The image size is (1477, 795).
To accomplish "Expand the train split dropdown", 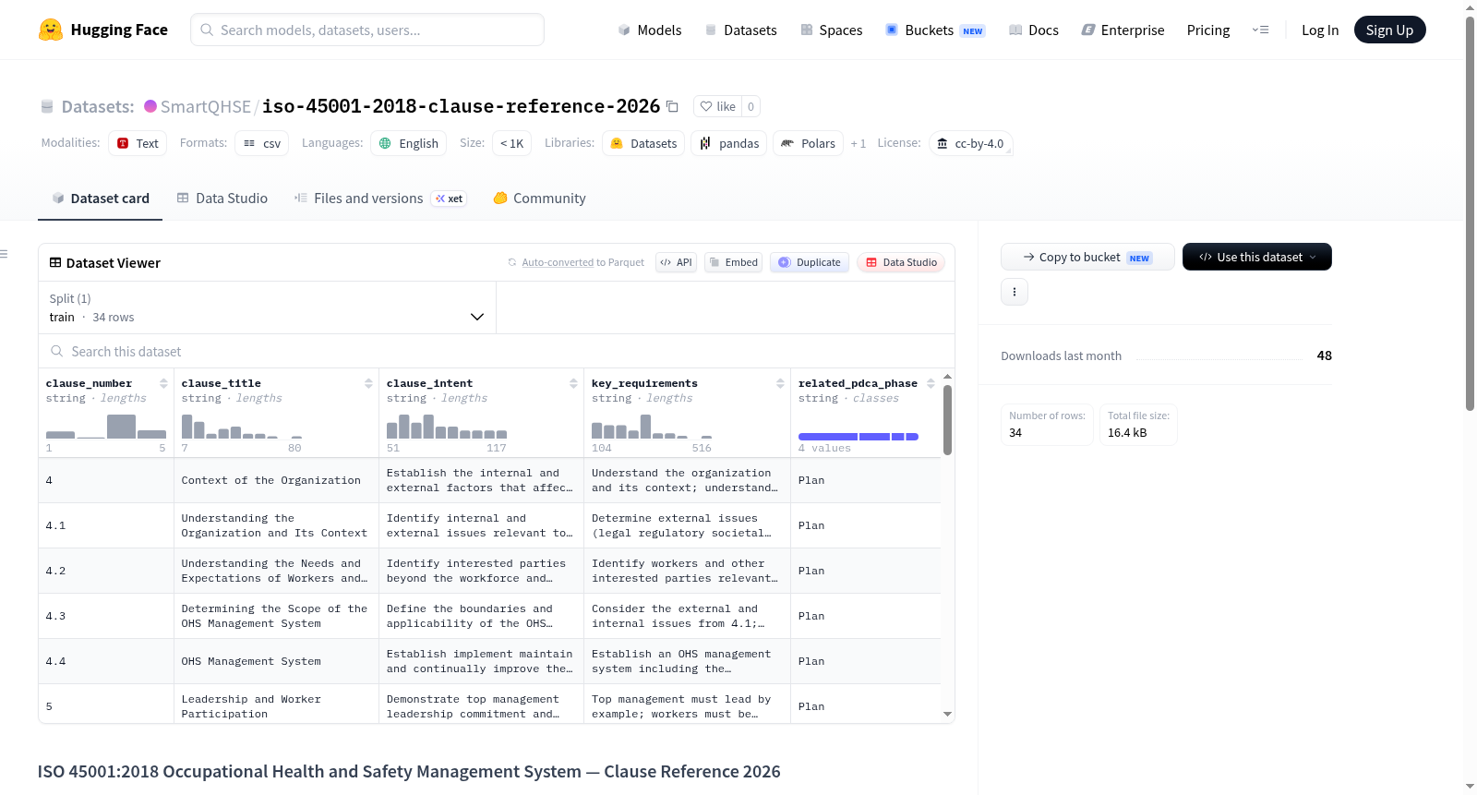I will tap(267, 307).
